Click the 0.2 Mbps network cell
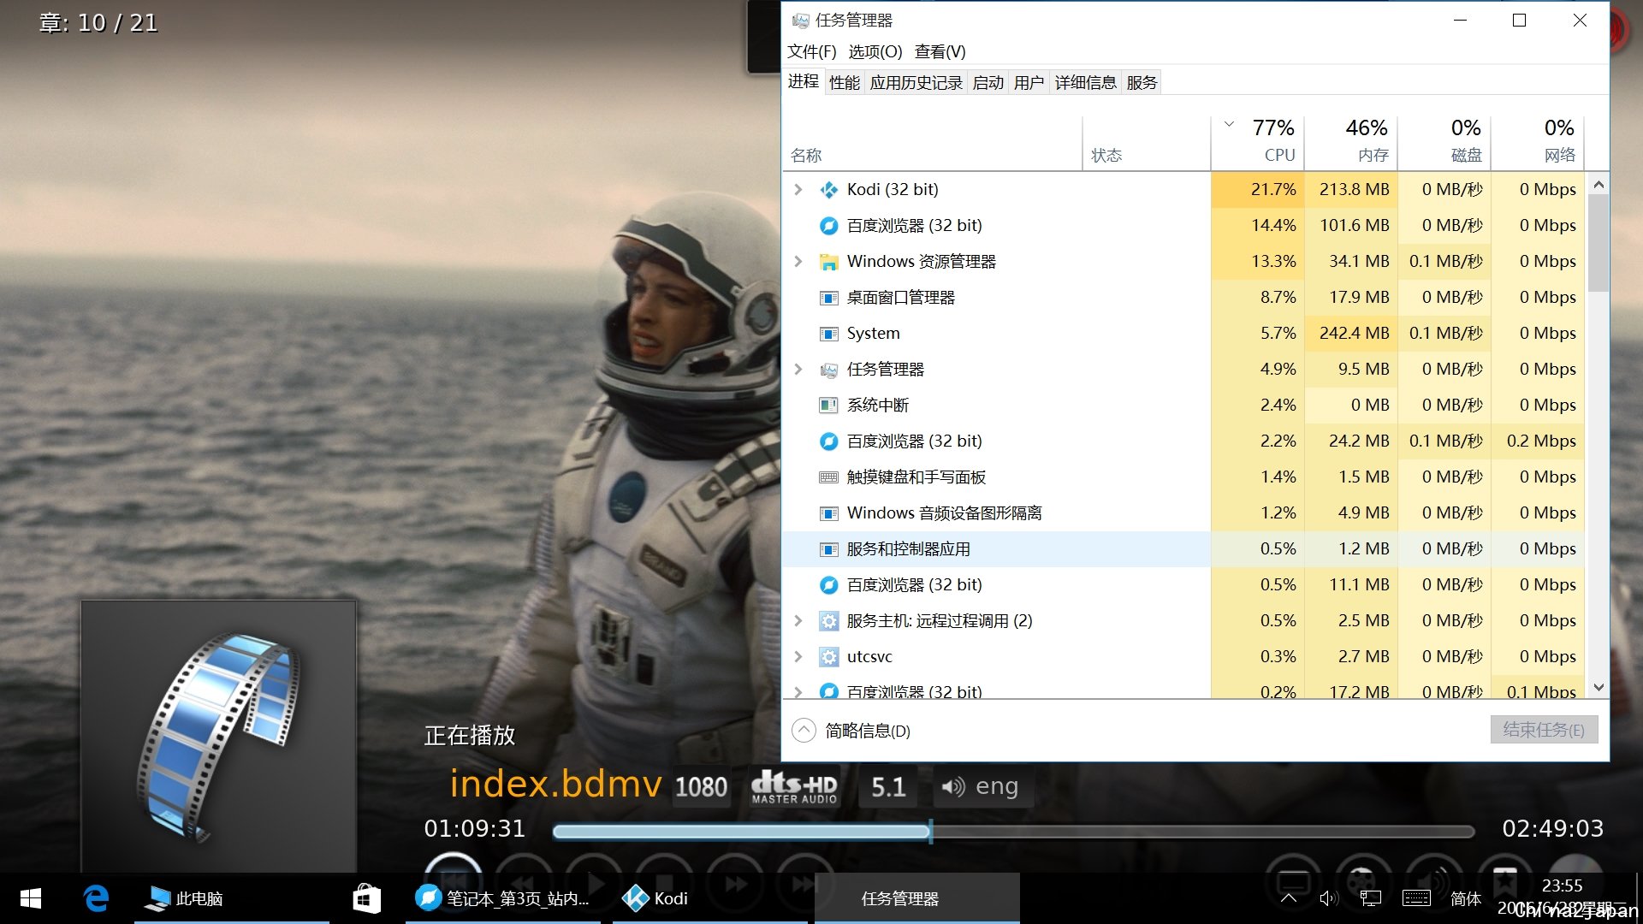 (1538, 441)
